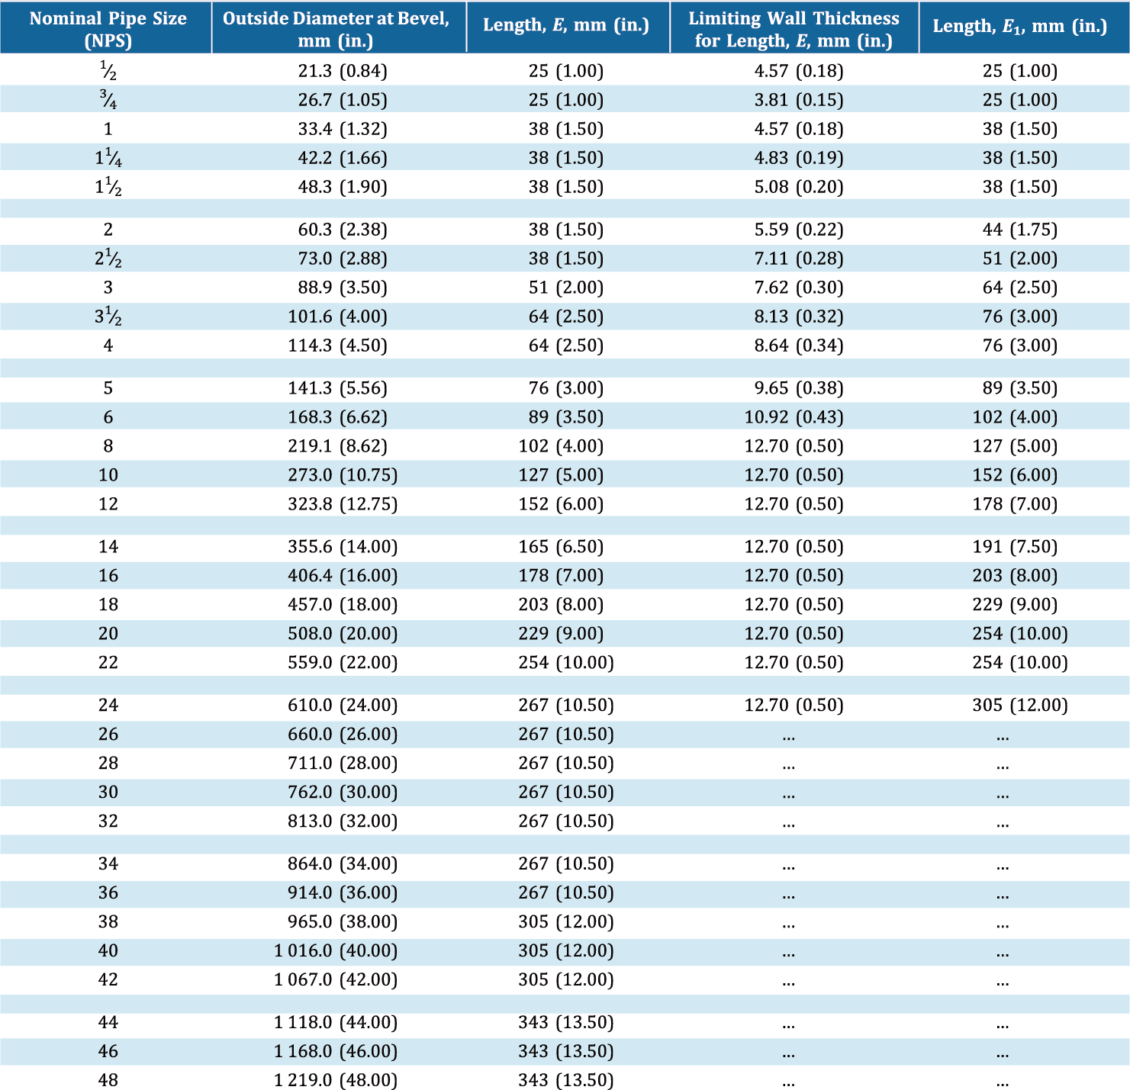Select the 141.3 (5.56) diameter value
The width and height of the screenshot is (1130, 1090).
337,388
